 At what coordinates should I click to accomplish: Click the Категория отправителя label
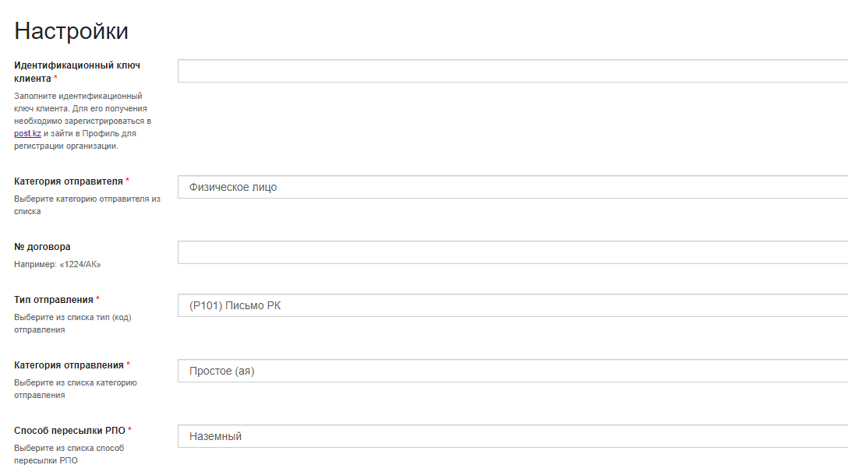pyautogui.click(x=69, y=181)
